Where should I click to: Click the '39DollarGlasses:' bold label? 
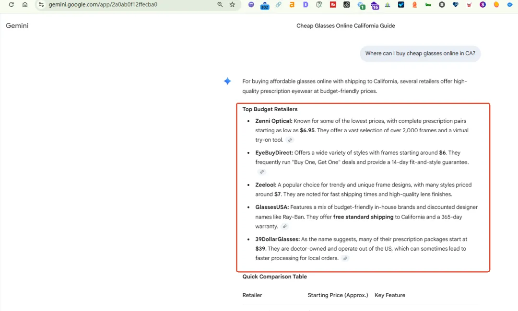278,239
